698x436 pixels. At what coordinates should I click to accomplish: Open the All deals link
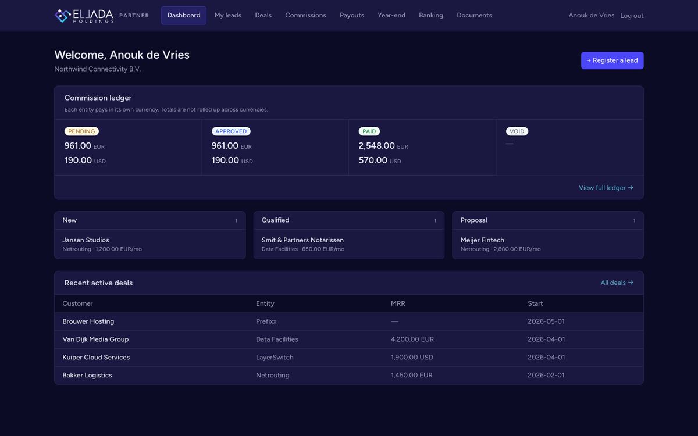click(617, 283)
